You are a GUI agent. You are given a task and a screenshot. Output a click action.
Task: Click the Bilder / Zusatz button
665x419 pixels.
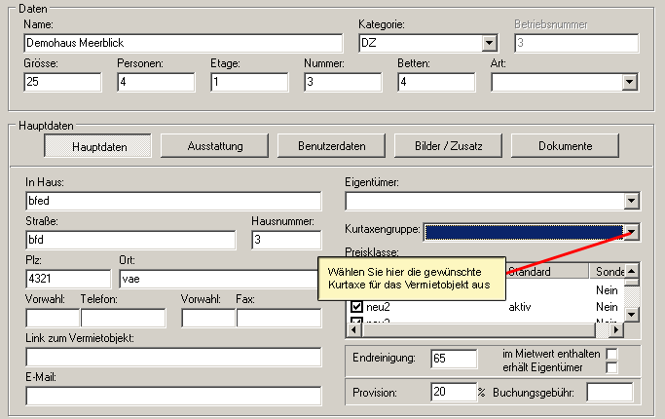(x=448, y=146)
